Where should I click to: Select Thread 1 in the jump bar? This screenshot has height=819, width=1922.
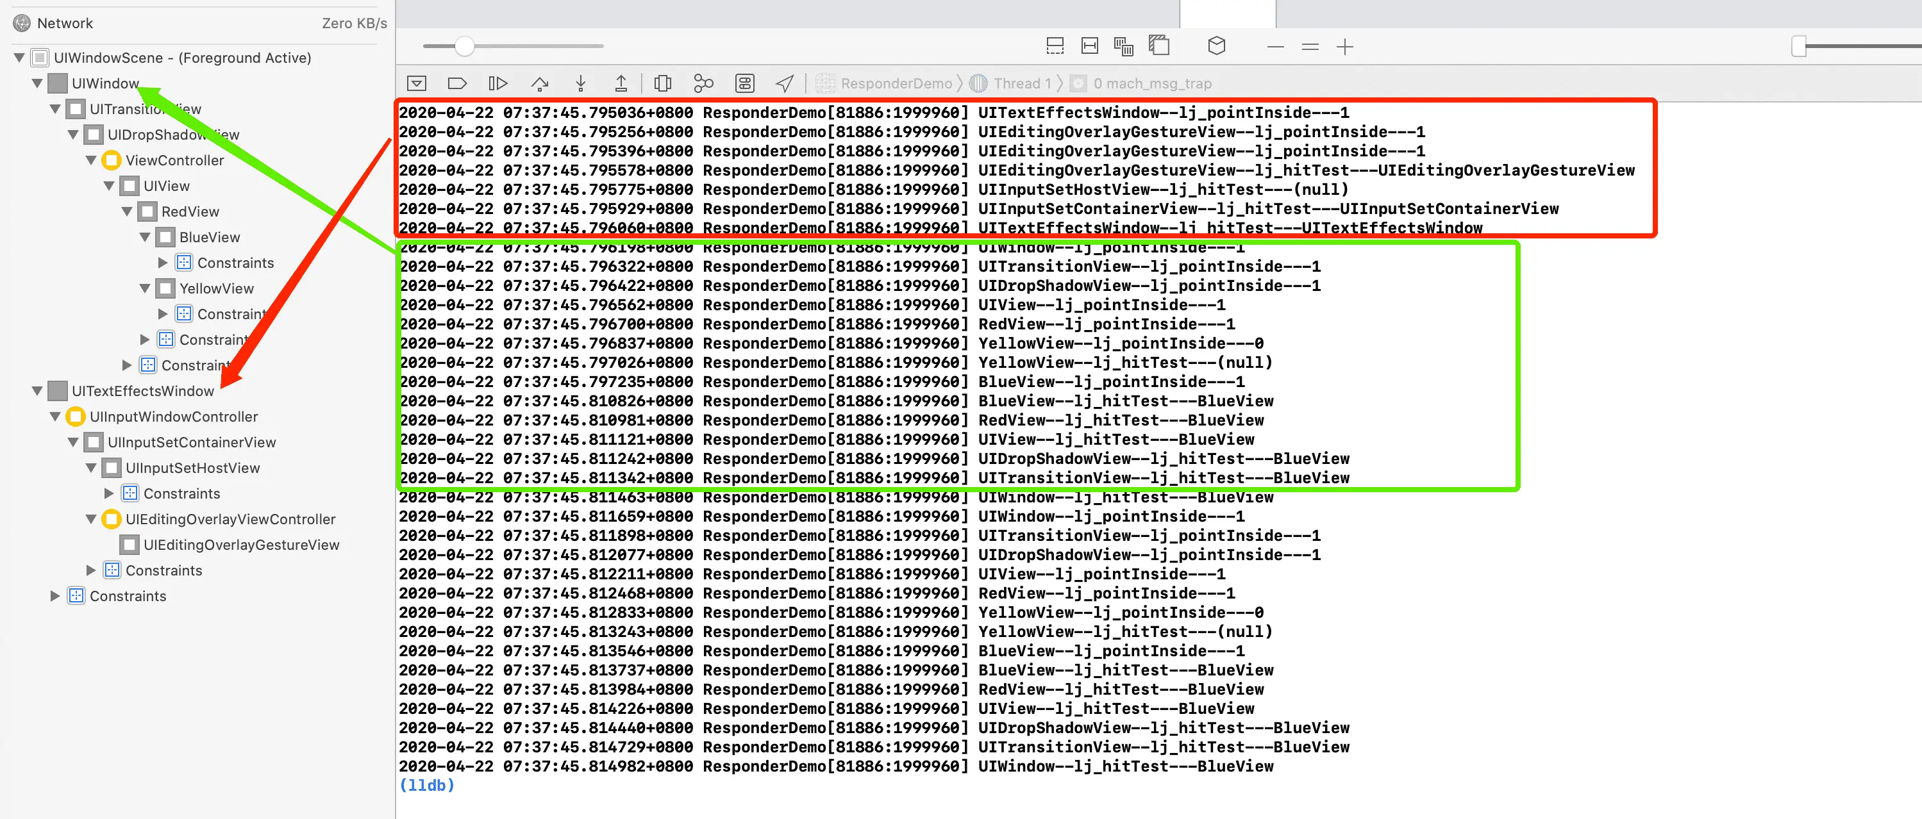(x=1021, y=83)
